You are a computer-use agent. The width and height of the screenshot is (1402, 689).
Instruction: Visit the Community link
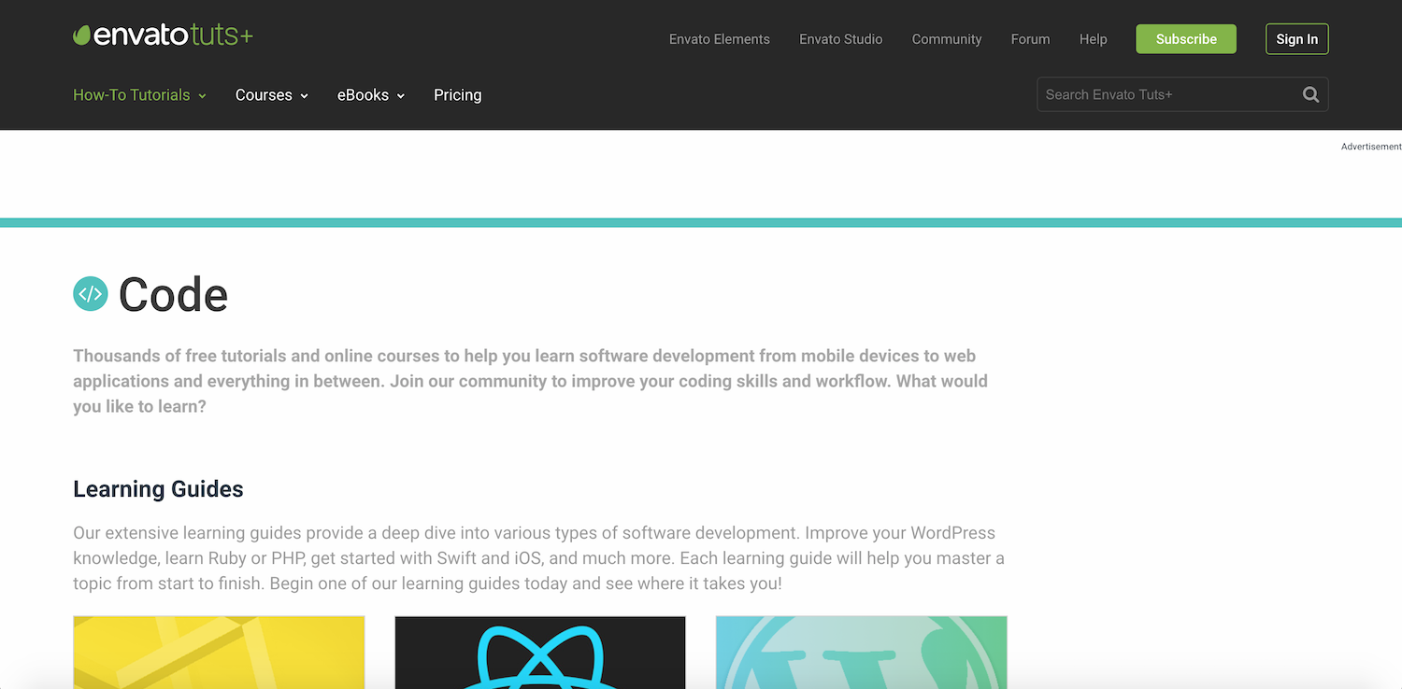(x=947, y=39)
